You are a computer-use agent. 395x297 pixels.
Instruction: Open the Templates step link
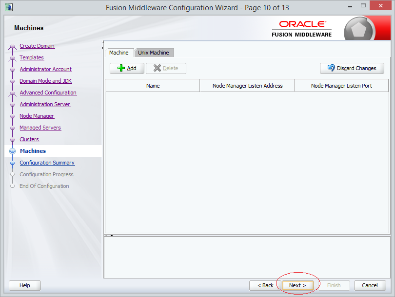point(32,57)
